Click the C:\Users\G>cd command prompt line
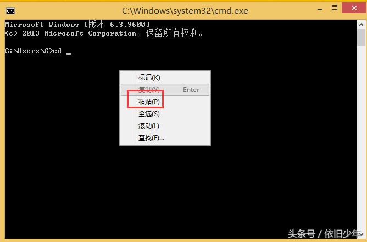 (38, 51)
